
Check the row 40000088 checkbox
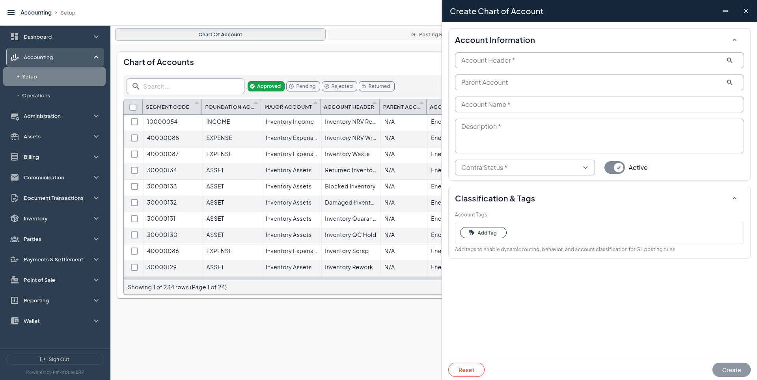click(134, 138)
